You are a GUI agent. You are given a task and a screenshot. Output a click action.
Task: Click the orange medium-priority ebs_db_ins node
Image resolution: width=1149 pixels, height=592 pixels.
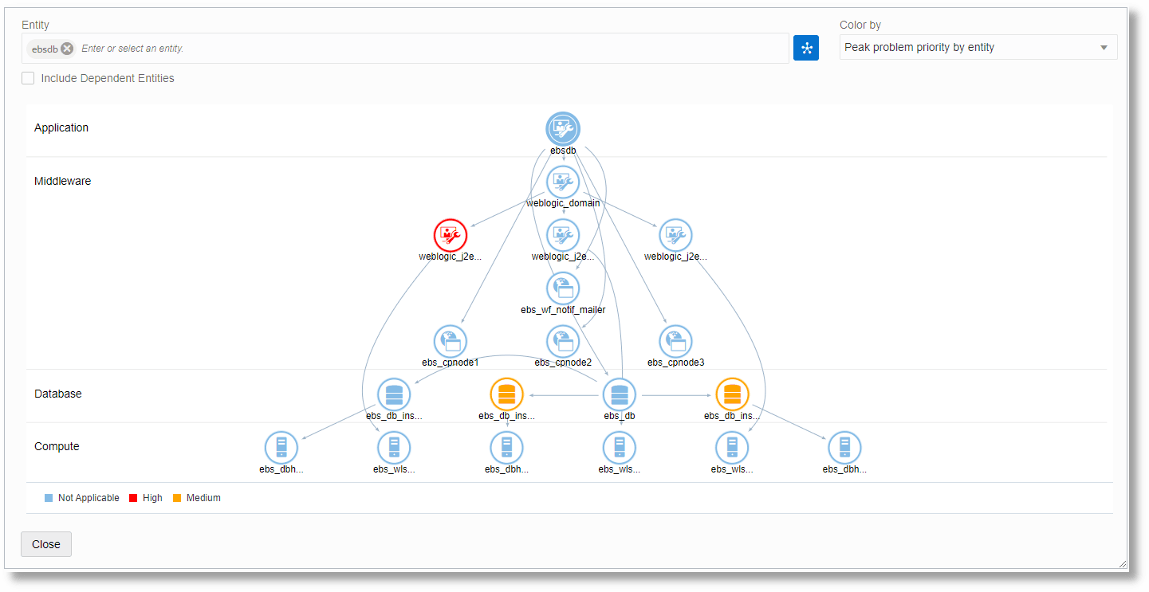point(506,394)
